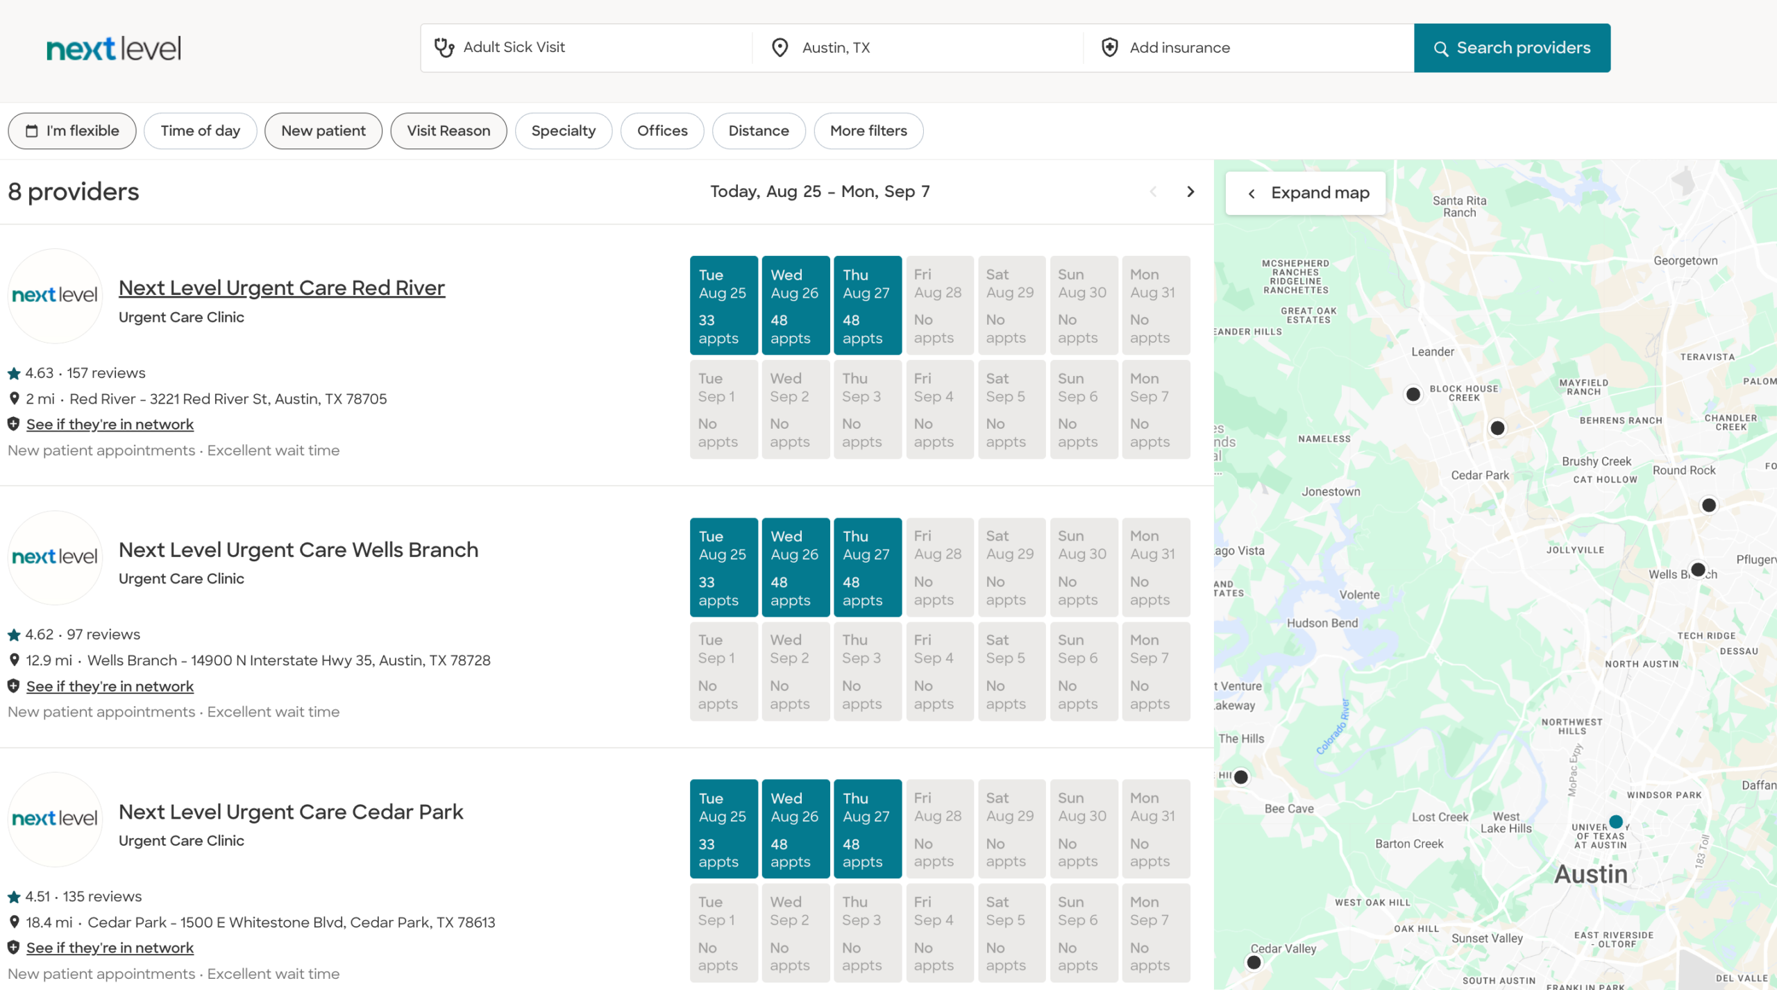Edit the Adult Sick Visit field

pos(587,47)
